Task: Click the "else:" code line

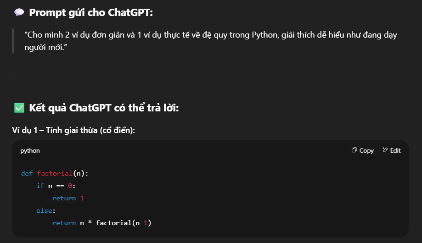Action: pos(46,210)
